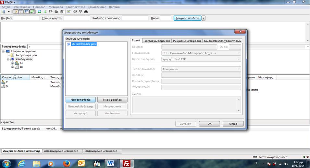Click the Όνομα χρήστη input field
Image resolution: width=310 pixels, height=168 pixels.
click(77, 18)
